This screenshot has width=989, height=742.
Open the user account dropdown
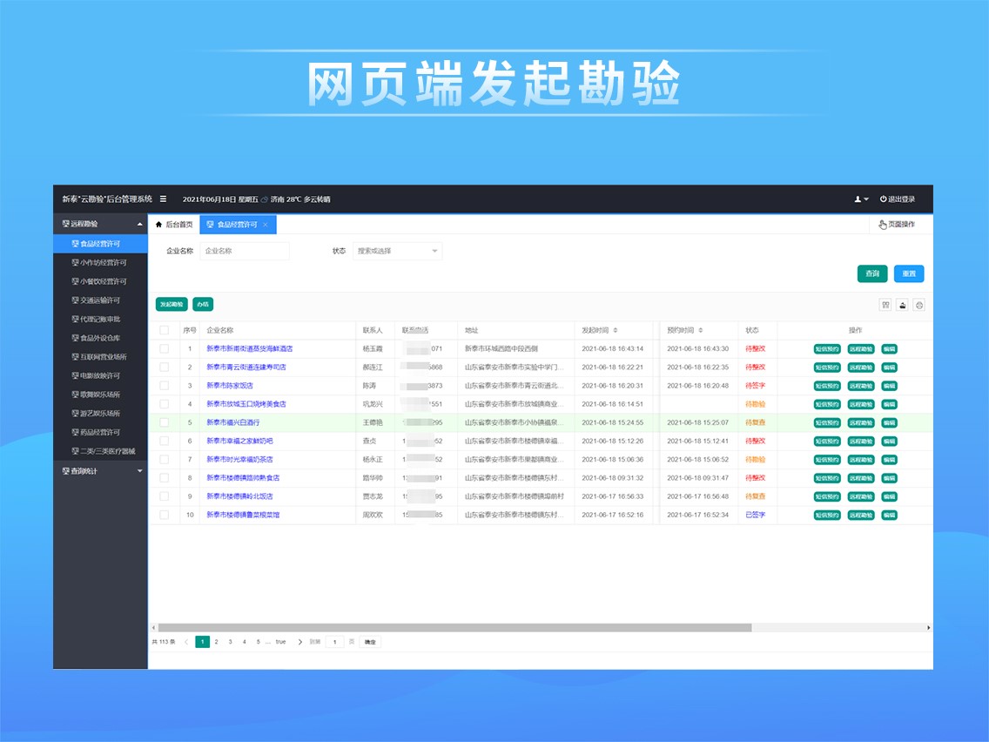tap(861, 199)
